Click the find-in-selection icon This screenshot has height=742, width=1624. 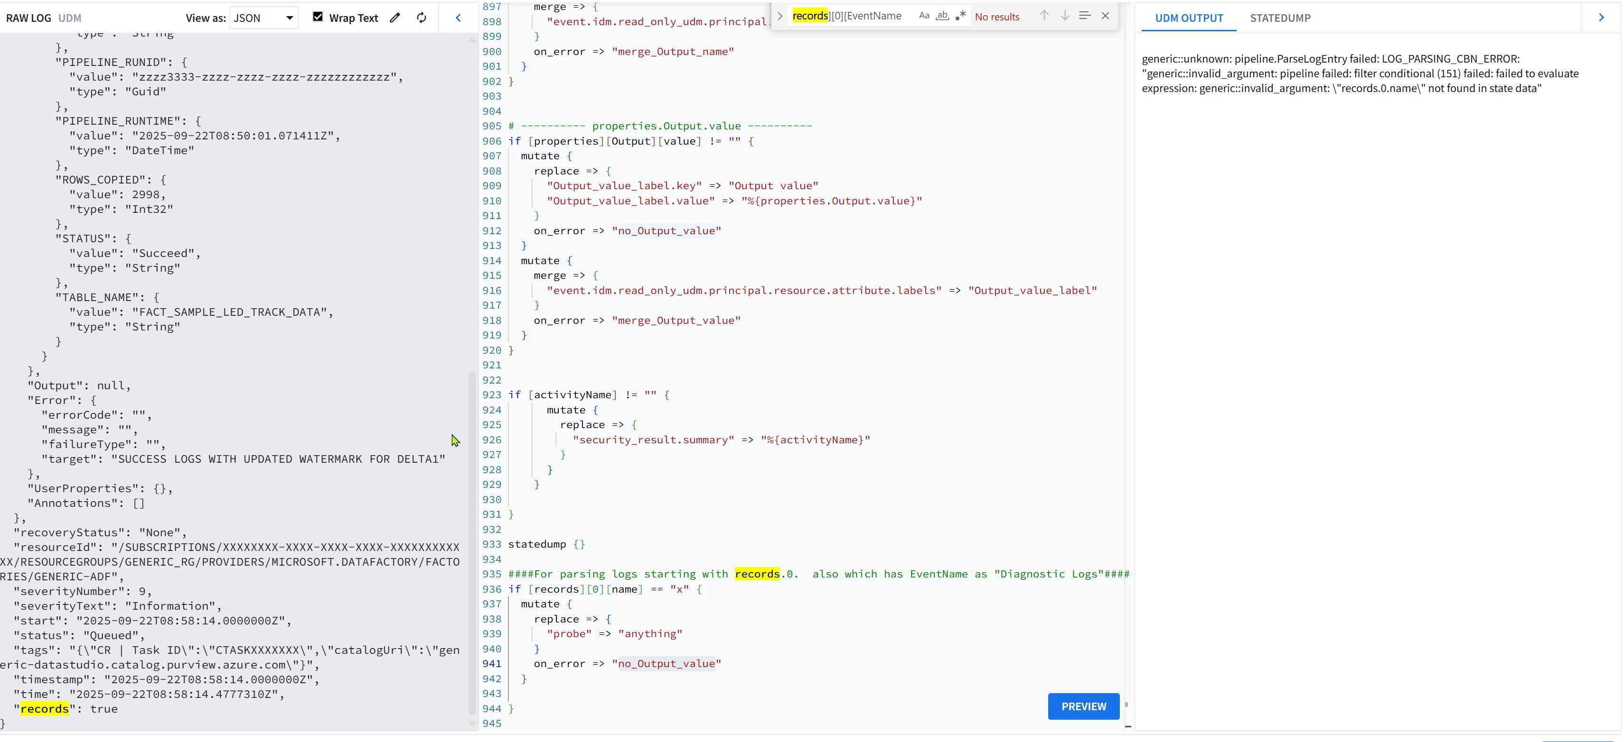click(1084, 16)
